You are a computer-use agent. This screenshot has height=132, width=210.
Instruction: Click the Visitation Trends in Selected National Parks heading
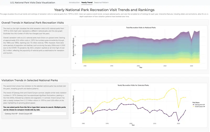pyautogui.click(x=30, y=80)
